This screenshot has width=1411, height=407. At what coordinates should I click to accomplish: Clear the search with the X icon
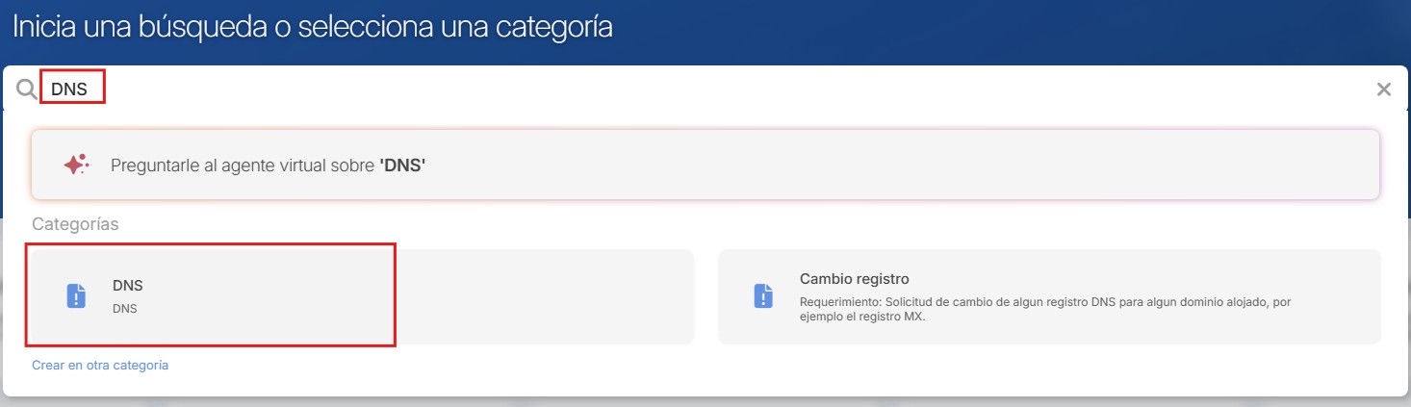(1384, 89)
